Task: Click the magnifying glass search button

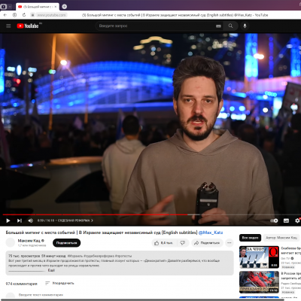Action: coord(230,26)
